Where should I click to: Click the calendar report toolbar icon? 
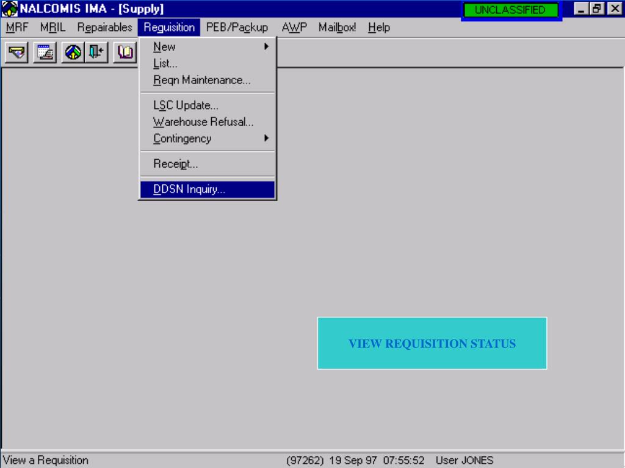tap(45, 52)
